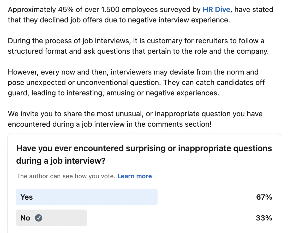Image resolution: width=288 pixels, height=233 pixels.
Task: Click the HR Dive hyperlink in the first paragraph
Action: click(216, 9)
